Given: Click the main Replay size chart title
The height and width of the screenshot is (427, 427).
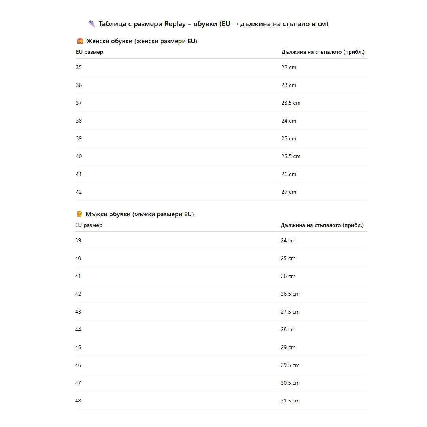Looking at the screenshot, I should (x=213, y=24).
